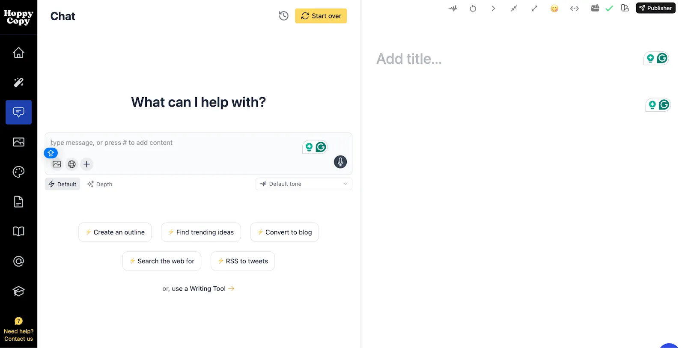Click the angle-brackets dots icon in toolbar
This screenshot has height=348, width=685.
(x=575, y=8)
